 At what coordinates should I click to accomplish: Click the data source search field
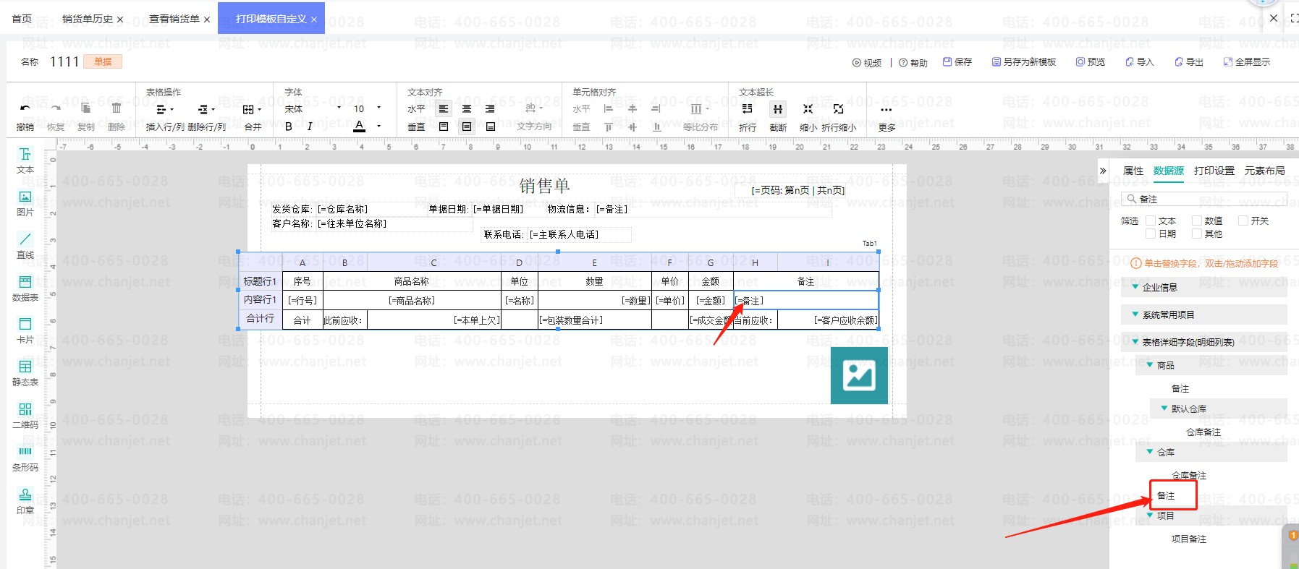[1203, 199]
